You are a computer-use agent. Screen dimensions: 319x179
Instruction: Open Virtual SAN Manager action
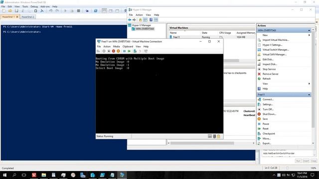(275, 55)
